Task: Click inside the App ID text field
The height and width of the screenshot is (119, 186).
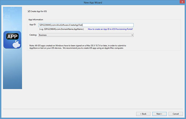Action: click(x=86, y=25)
